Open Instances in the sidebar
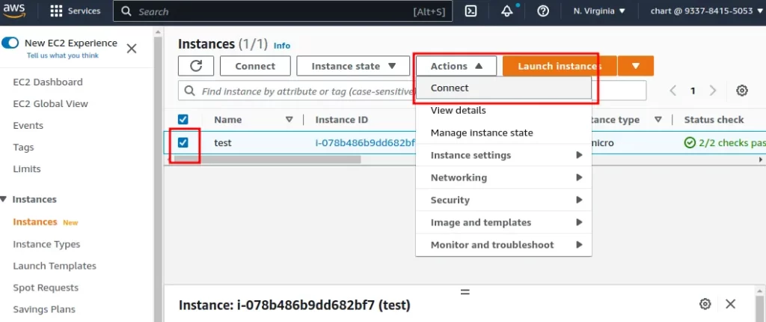Viewport: 766px width, 322px height. pyautogui.click(x=35, y=222)
